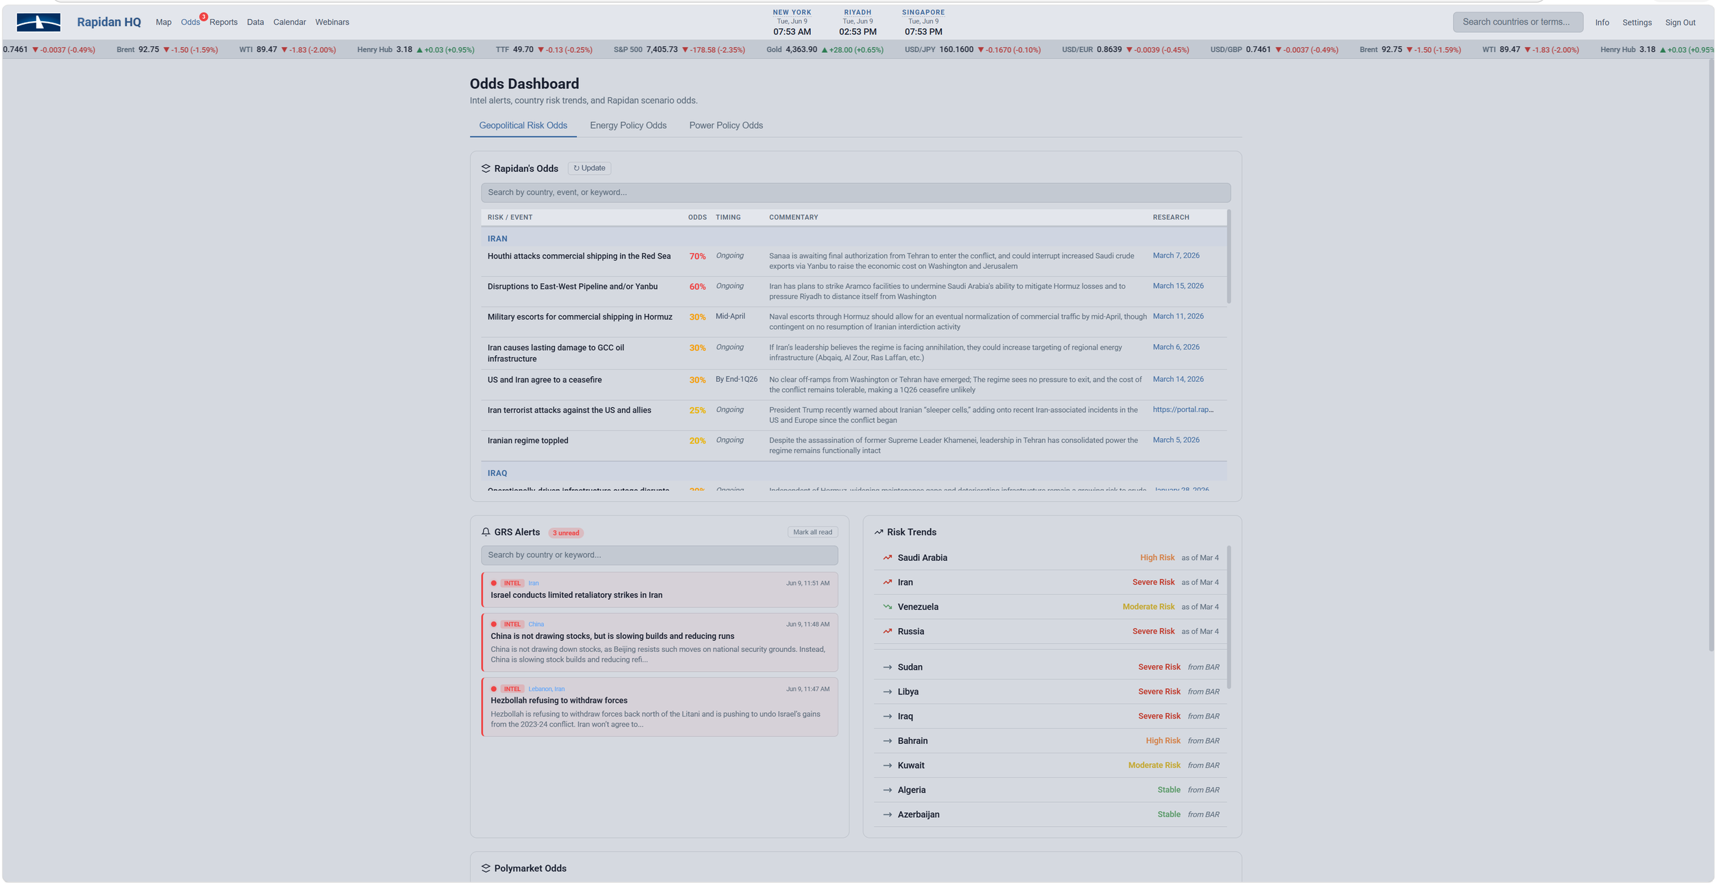Click the arrow icon beside Azerbaijan
The image size is (1715, 883).
(888, 815)
